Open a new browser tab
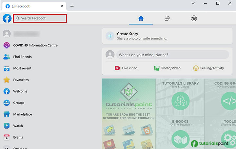The image size is (236, 149). click(x=72, y=6)
